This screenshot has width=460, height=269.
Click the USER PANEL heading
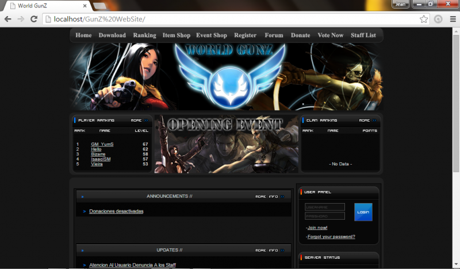318,192
